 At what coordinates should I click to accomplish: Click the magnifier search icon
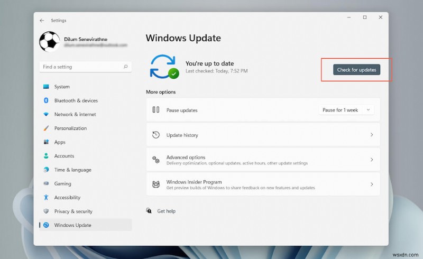pyautogui.click(x=125, y=67)
